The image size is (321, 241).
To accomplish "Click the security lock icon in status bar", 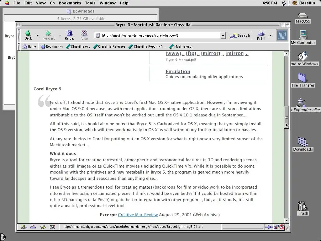I will point(276,227).
